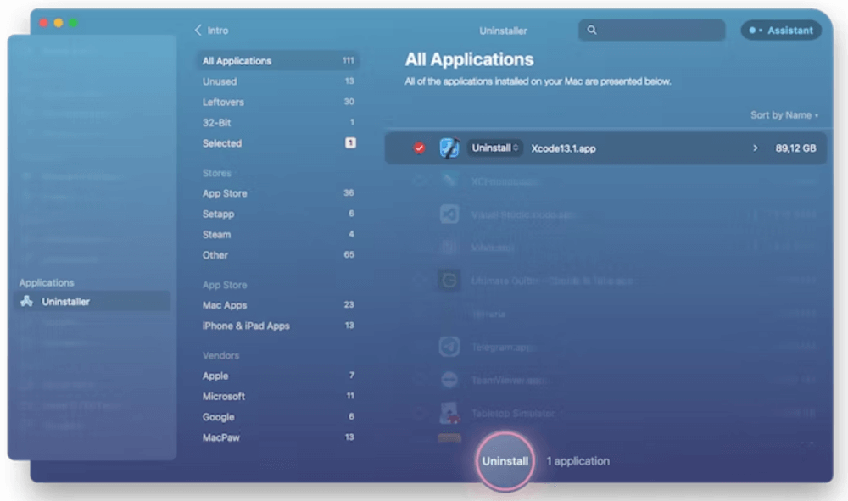Screen dimensions: 848x501
Task: Click the Telegram.app row
Action: coord(605,347)
